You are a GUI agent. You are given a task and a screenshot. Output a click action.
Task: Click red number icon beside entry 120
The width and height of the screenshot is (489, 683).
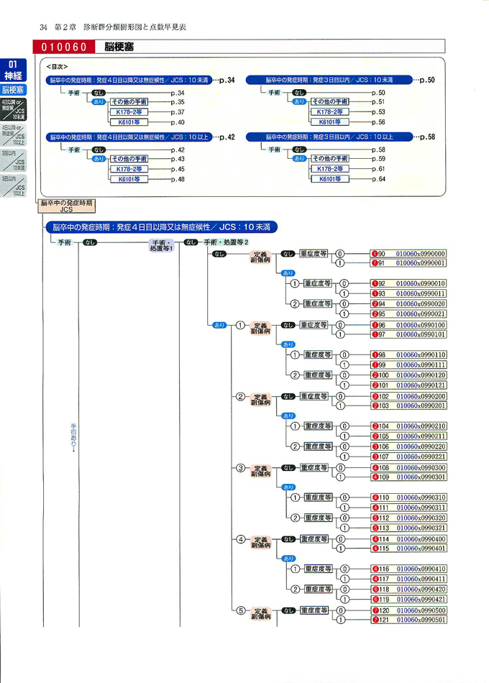[x=375, y=610]
